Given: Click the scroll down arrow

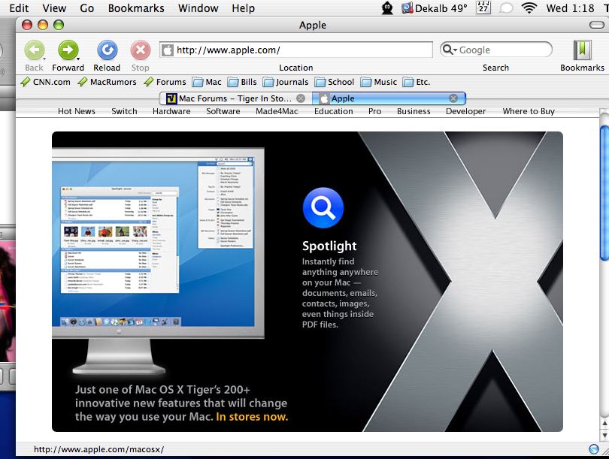Looking at the screenshot, I should 604,435.
